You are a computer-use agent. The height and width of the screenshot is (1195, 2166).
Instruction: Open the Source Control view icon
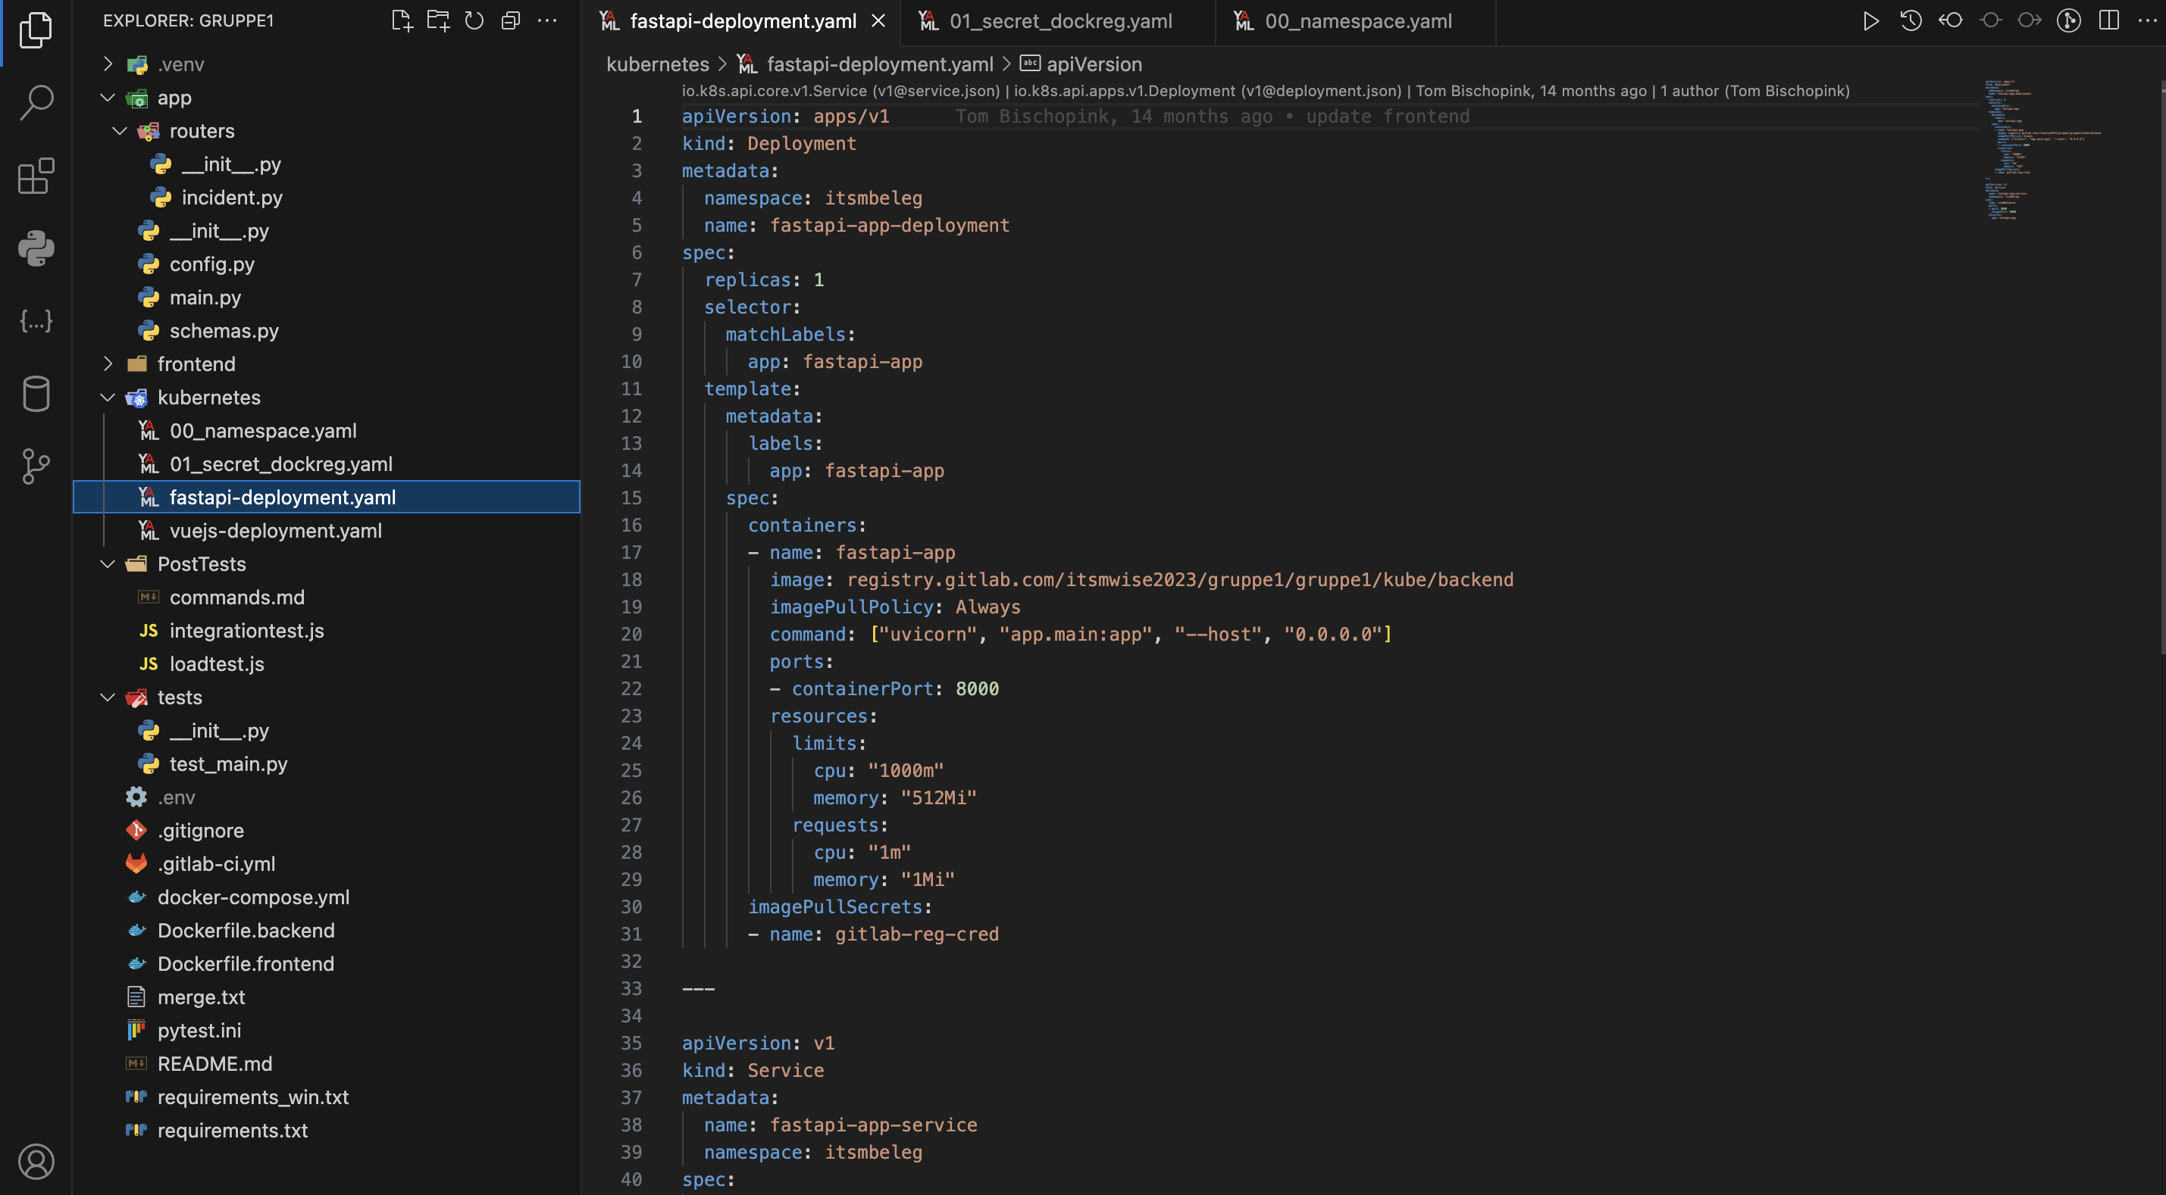click(x=36, y=466)
